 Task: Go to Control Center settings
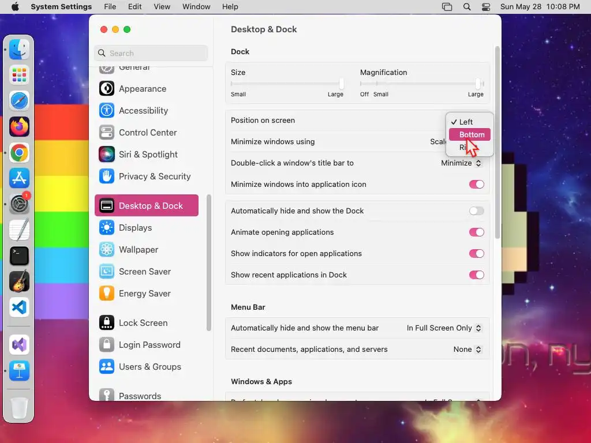point(146,132)
